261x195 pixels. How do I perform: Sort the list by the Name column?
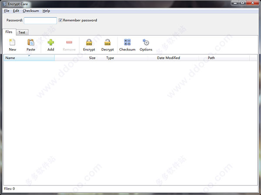click(x=29, y=58)
